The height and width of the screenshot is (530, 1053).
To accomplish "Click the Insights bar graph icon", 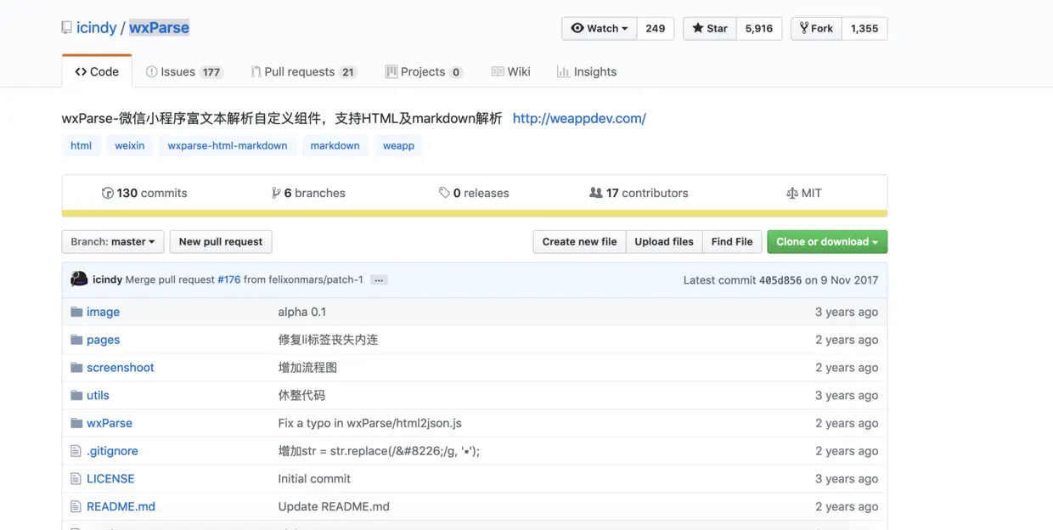I will click(563, 72).
